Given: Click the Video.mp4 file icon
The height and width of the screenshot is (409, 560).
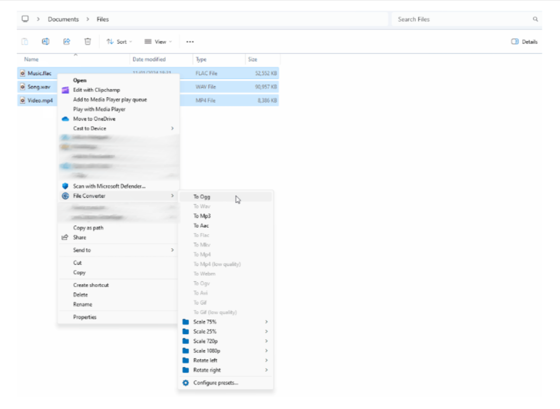Looking at the screenshot, I should 23,101.
